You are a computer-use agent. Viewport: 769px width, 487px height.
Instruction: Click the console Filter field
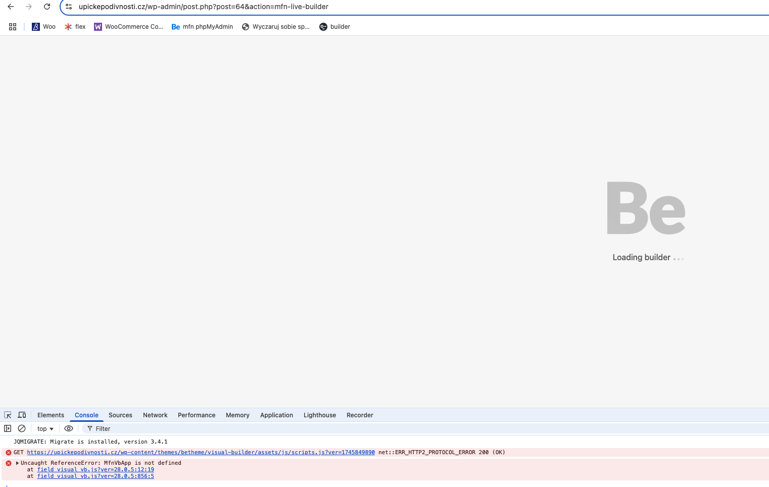tap(424, 428)
